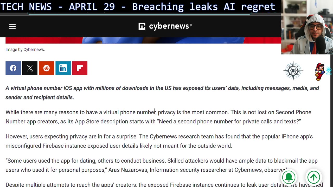Click the page's vertical scrollbar

click(x=331, y=117)
